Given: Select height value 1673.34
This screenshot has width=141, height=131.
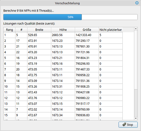Looking at the screenshot, I should point(63,115).
